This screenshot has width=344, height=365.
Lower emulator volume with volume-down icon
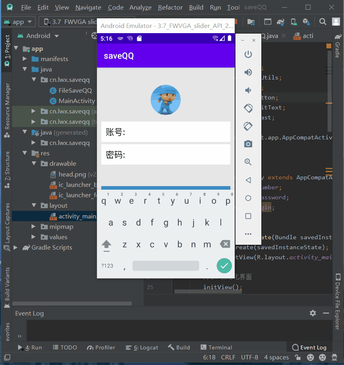[x=248, y=90]
